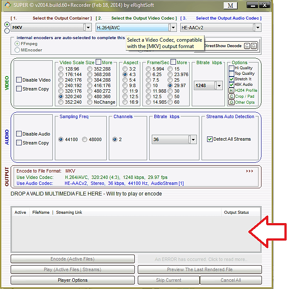Check the Disable Video option
The height and width of the screenshot is (289, 287).
pos(19,80)
